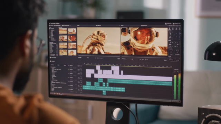221x124 pixels.
Task: Click the first top-right toolbar icon beside its label
Action: pos(166,24)
